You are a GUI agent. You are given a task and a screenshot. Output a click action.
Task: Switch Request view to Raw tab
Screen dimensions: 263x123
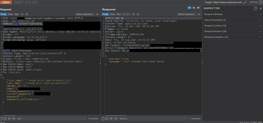pyautogui.click(x=11, y=14)
